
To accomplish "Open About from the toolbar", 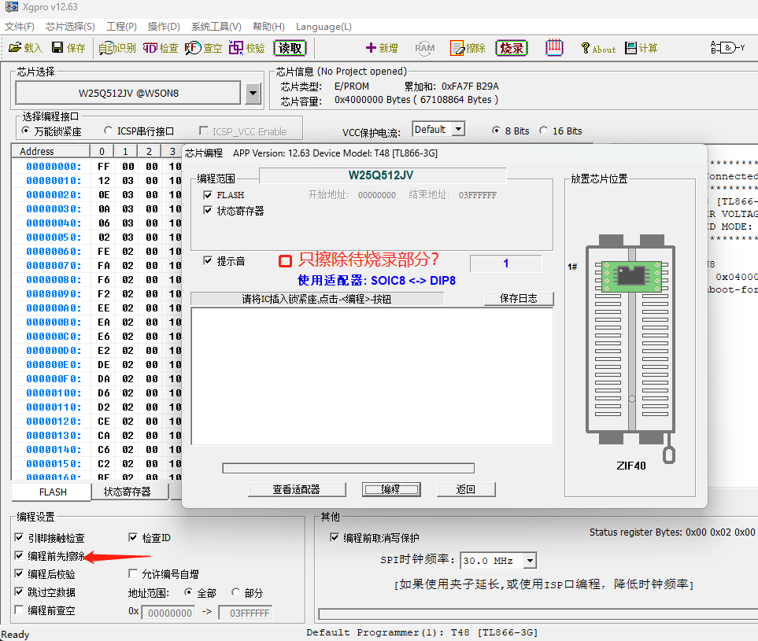I will (598, 48).
